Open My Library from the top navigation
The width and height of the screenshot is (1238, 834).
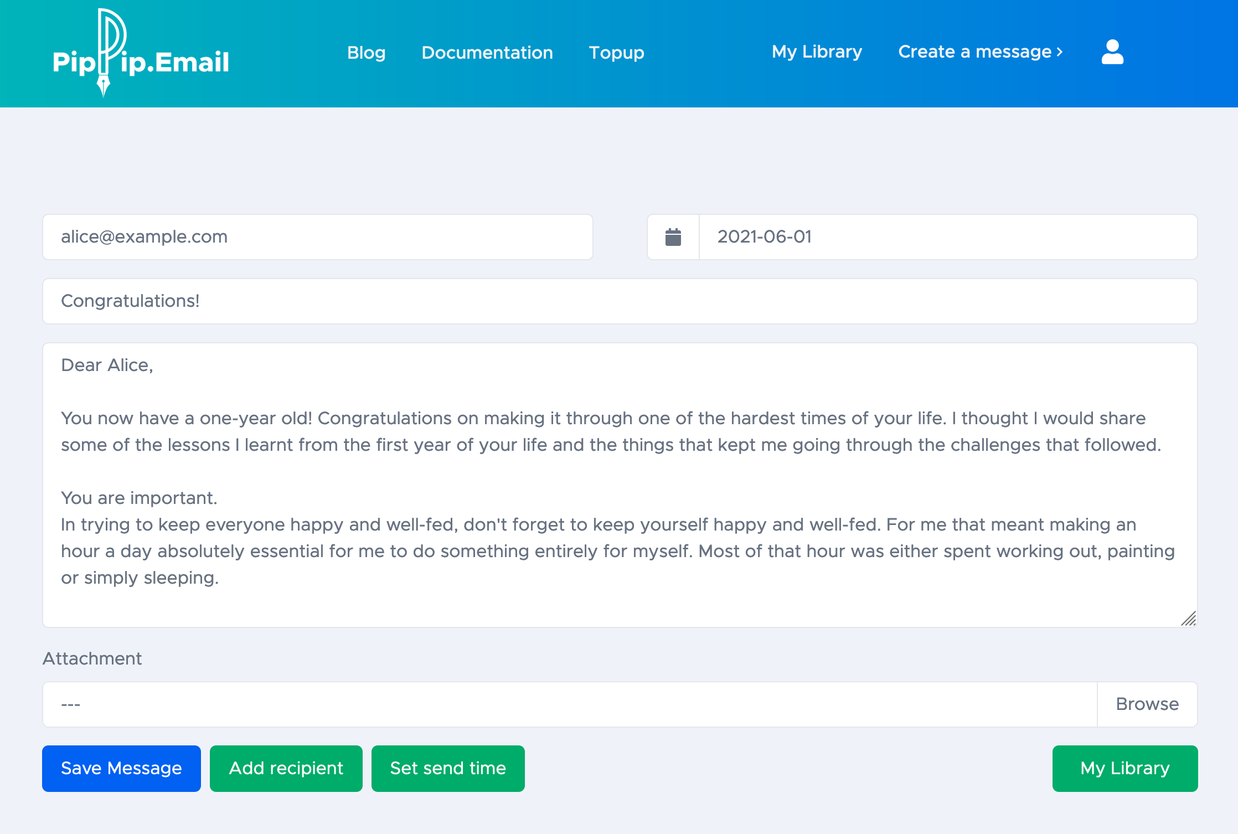click(817, 52)
